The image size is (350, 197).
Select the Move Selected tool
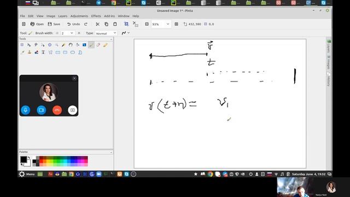[x=29, y=45]
